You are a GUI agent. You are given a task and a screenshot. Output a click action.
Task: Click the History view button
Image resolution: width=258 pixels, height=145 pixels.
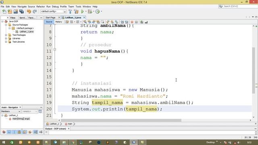(x=58, y=22)
